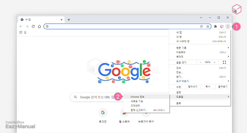Click the Google holiday doodle logo
The image size is (247, 133).
click(x=124, y=71)
